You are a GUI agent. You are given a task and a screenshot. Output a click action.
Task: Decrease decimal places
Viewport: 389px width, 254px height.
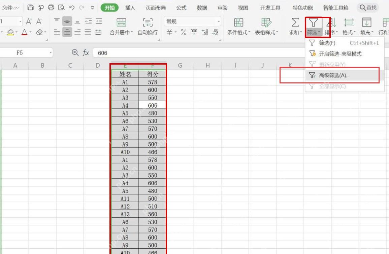point(215,32)
